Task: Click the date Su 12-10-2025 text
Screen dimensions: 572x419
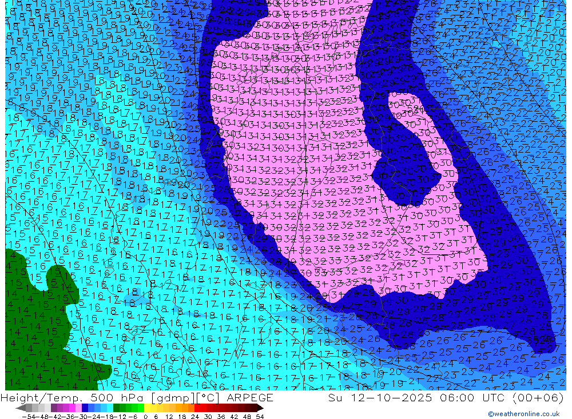Action: (x=380, y=397)
